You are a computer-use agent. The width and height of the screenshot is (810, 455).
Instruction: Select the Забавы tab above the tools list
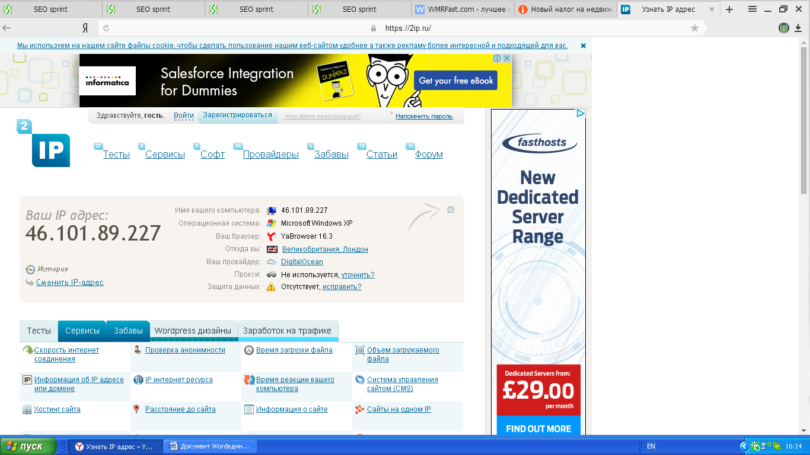coord(129,331)
